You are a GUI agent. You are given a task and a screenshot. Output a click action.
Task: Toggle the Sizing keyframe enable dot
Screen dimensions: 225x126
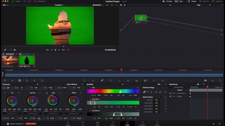170,97
